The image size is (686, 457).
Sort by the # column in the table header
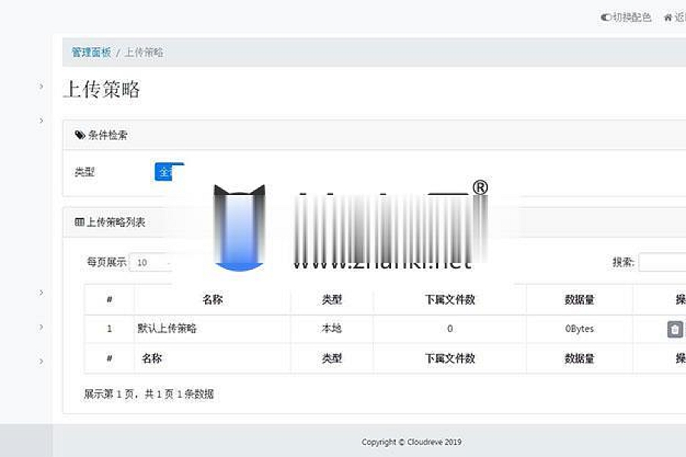(109, 300)
